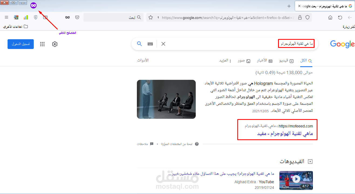The height and width of the screenshot is (194, 355).
Task: Open the site security lock icon
Action: coord(300,17)
